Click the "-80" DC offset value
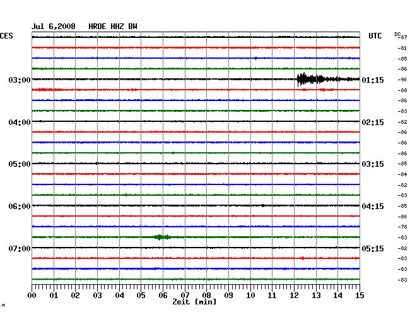The height and width of the screenshot is (312, 410). (x=402, y=217)
